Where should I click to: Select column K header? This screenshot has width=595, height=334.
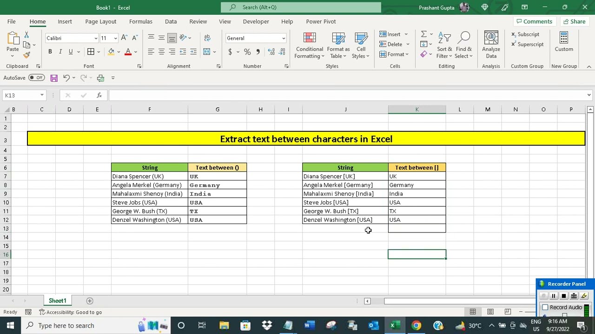point(417,109)
